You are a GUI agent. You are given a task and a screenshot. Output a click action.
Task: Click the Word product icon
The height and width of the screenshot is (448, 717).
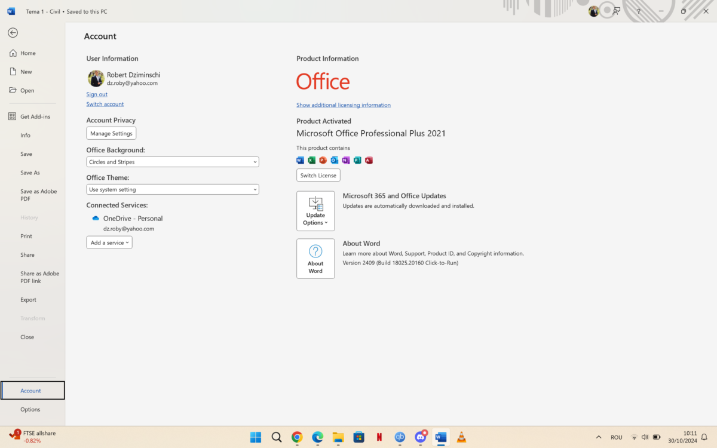pyautogui.click(x=301, y=160)
